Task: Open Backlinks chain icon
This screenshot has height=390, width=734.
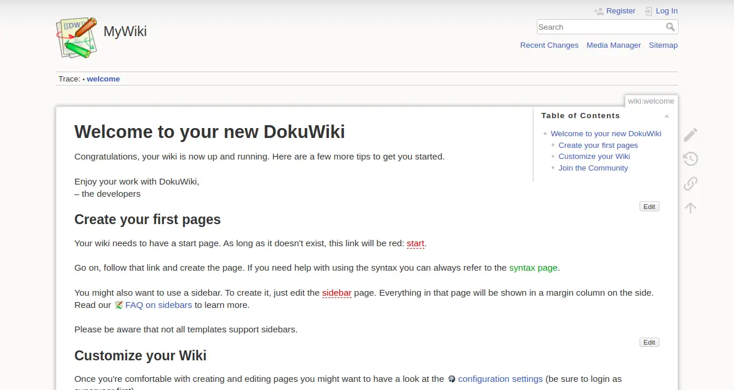Action: [x=690, y=183]
